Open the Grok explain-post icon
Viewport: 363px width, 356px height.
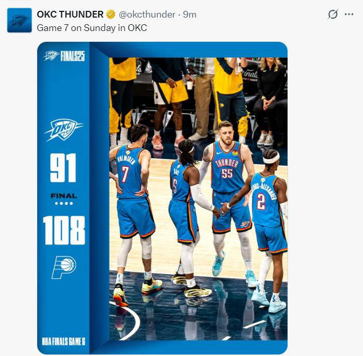333,14
